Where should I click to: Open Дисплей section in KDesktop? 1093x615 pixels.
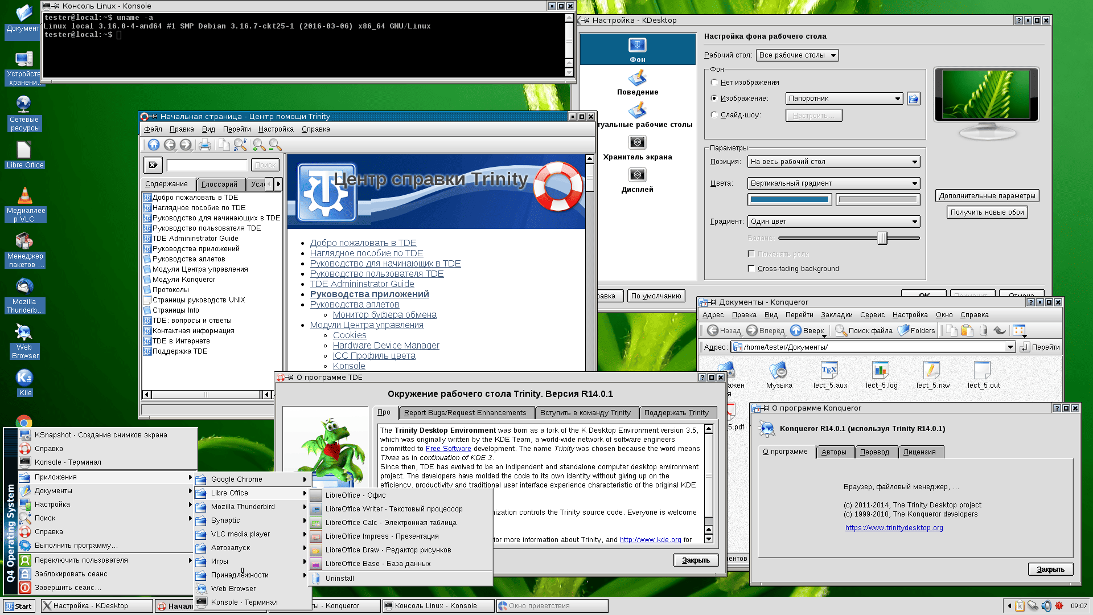coord(638,180)
